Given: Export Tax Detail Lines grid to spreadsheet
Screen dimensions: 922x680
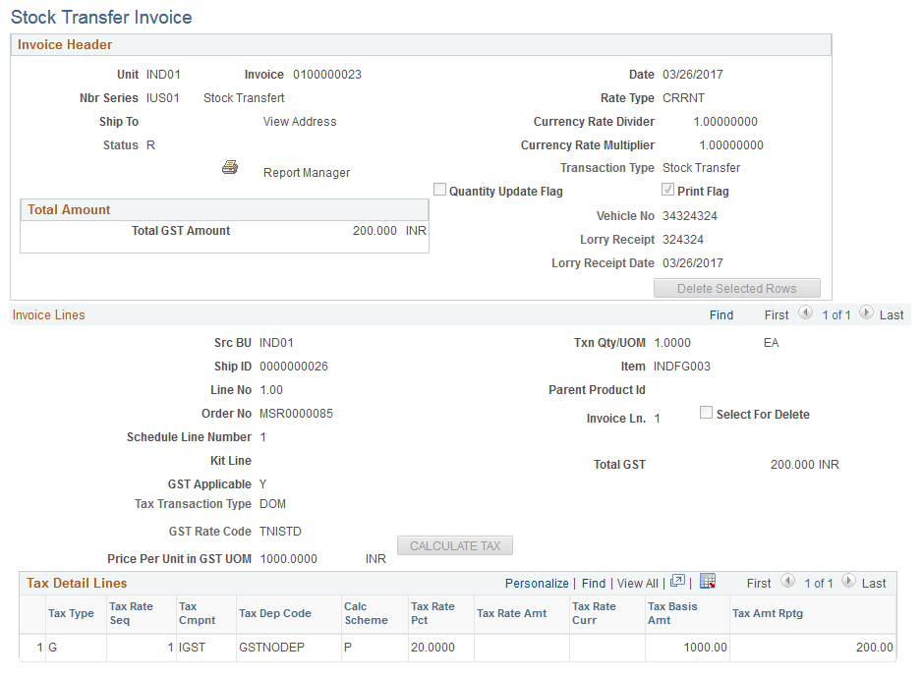Looking at the screenshot, I should coord(708,581).
